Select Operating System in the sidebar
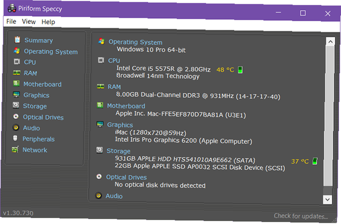This screenshot has width=341, height=224. coord(51,52)
